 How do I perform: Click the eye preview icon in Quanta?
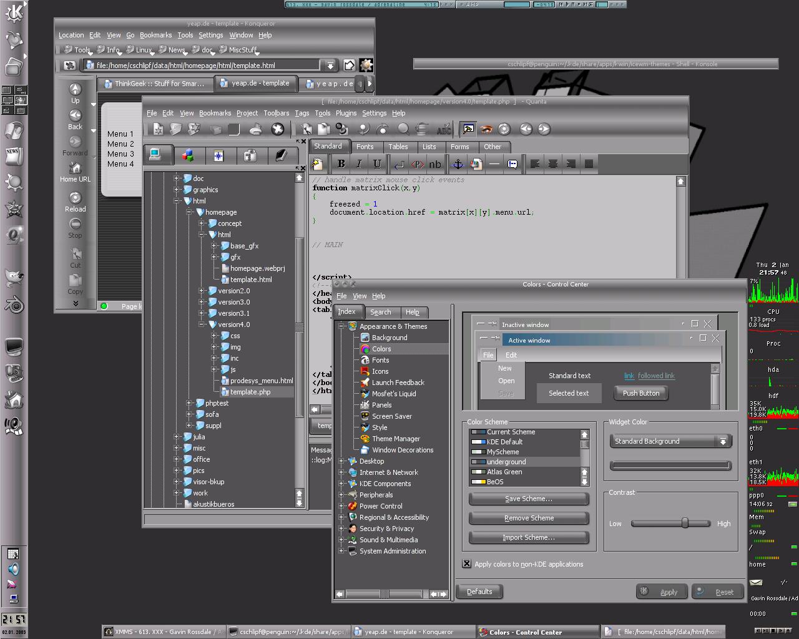pyautogui.click(x=486, y=129)
